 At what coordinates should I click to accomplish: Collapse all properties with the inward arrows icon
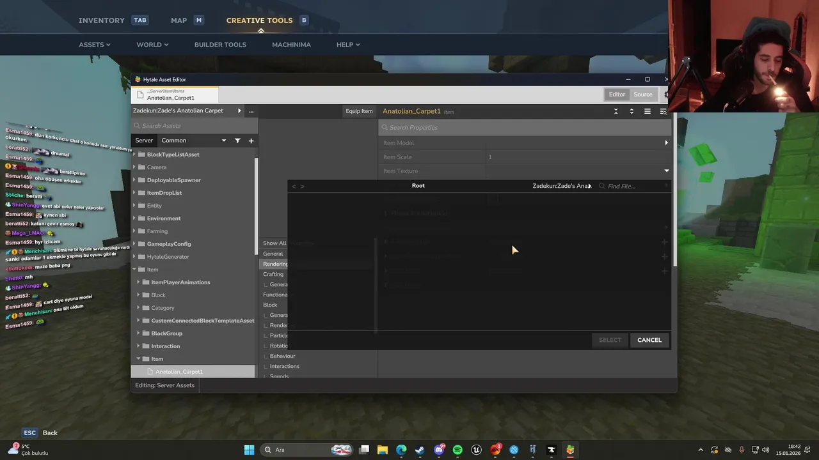point(616,111)
